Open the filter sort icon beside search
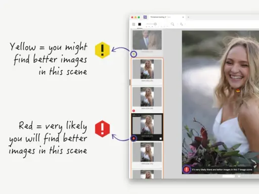This screenshot has width=259, height=194. (x=181, y=24)
